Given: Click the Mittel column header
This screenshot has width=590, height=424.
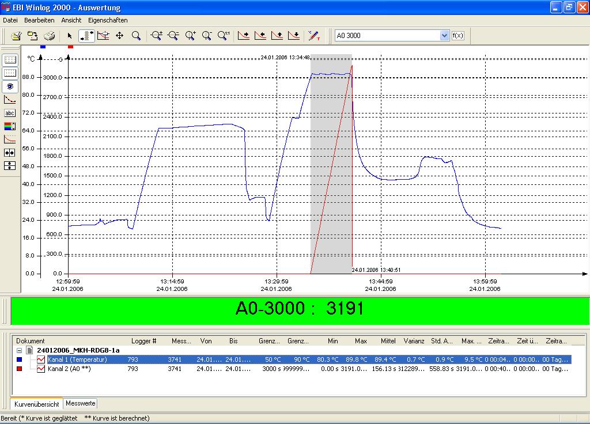Looking at the screenshot, I should [x=388, y=341].
